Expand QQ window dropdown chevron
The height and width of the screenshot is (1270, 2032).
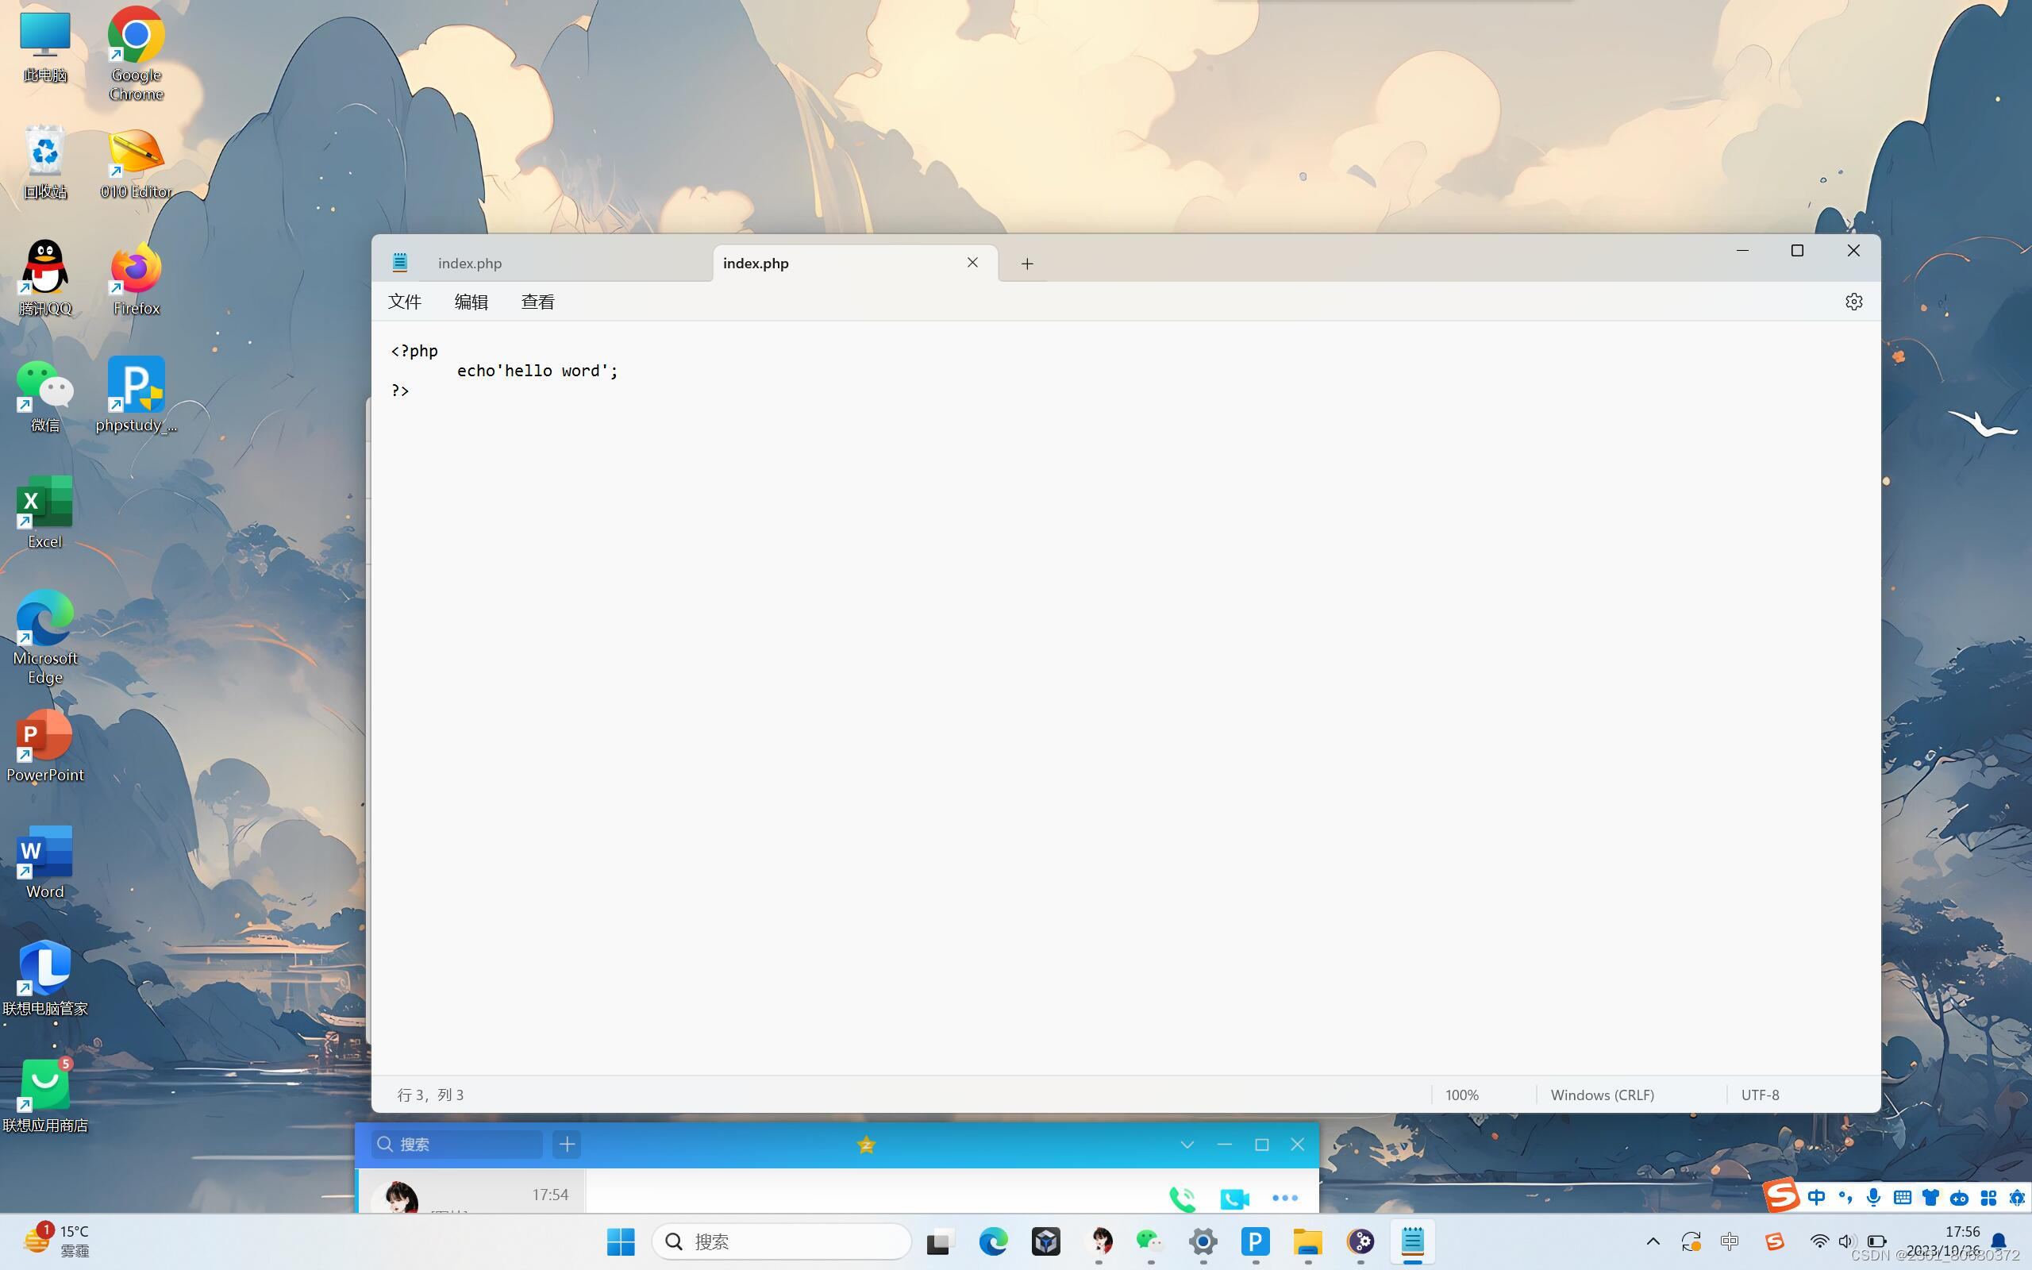coord(1187,1144)
